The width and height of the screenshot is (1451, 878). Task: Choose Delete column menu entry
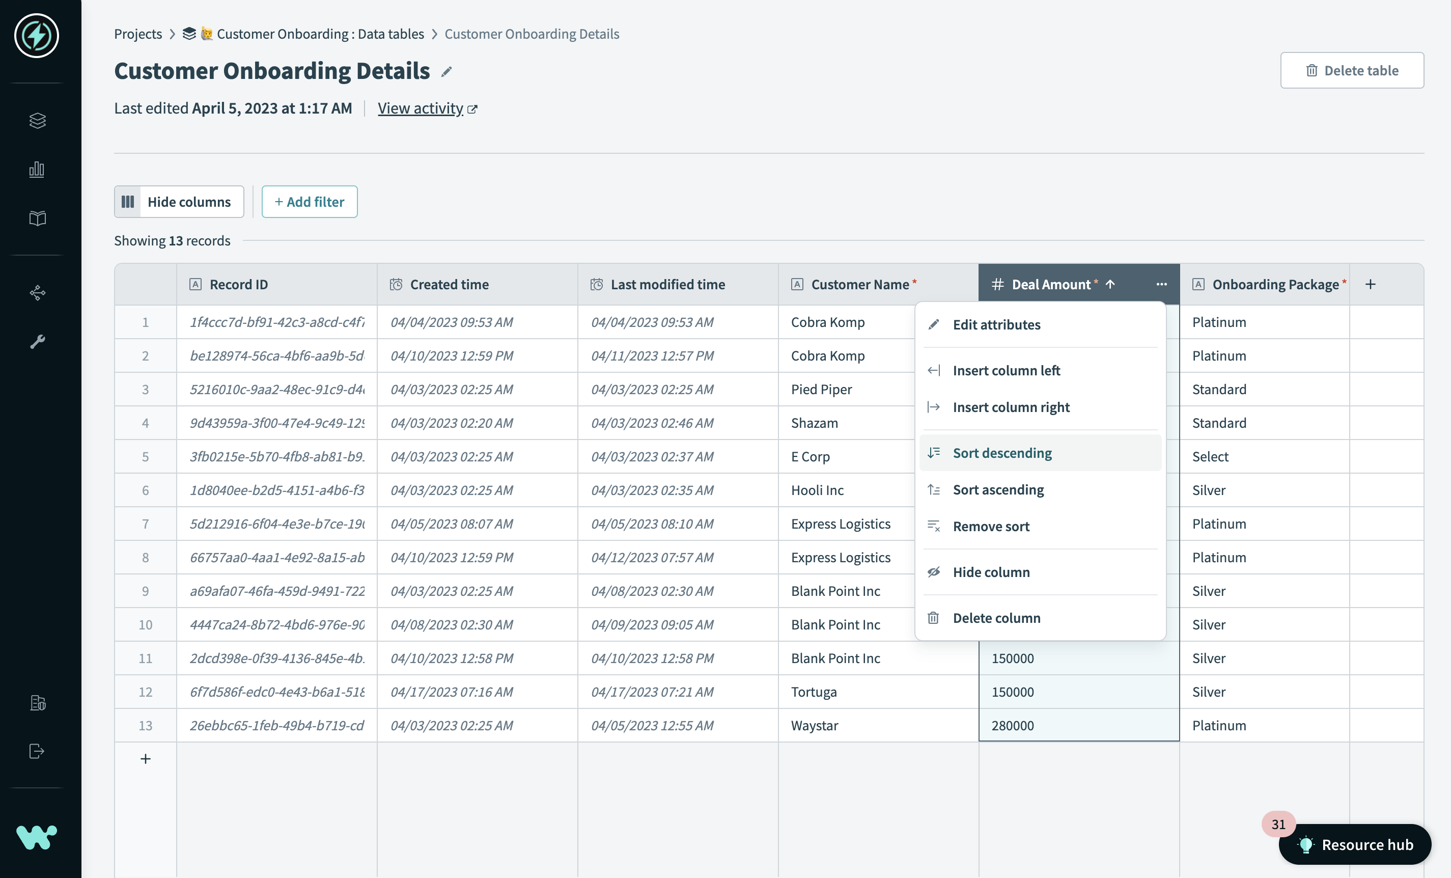coord(996,618)
